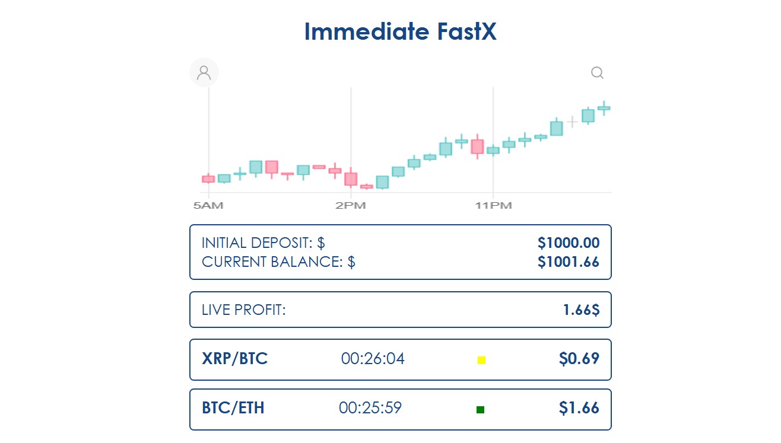Click the $0.69 profit value
The image size is (781, 443).
pos(579,359)
